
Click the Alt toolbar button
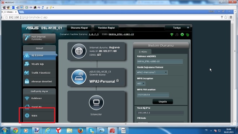(39, 7)
